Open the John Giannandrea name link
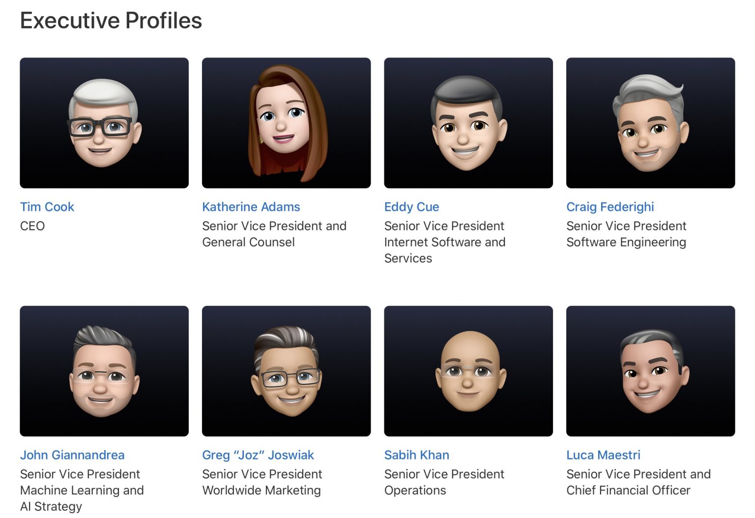This screenshot has height=518, width=755. pos(72,455)
